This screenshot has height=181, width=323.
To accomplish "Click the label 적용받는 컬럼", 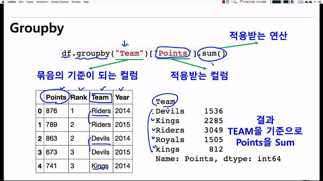I will (199, 75).
